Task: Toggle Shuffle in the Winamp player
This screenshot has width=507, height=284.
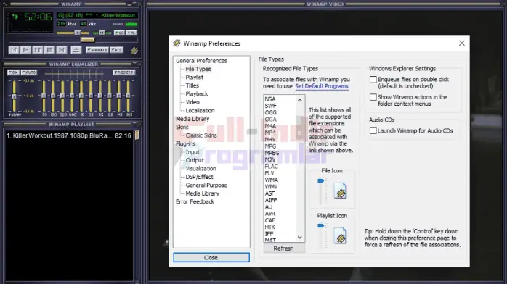Action: coord(97,50)
